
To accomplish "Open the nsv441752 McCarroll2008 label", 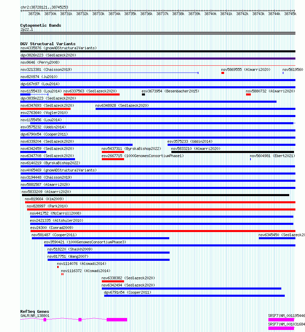I will click(x=56, y=214).
